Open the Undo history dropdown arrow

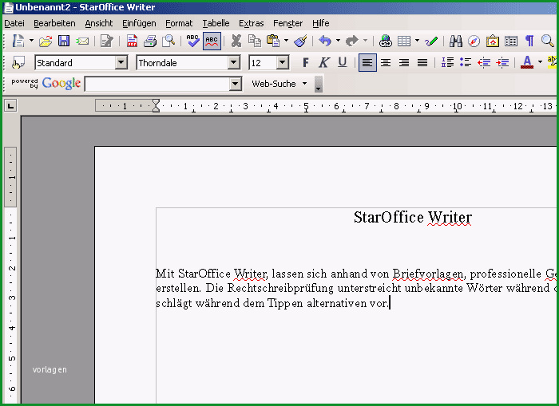coord(338,41)
